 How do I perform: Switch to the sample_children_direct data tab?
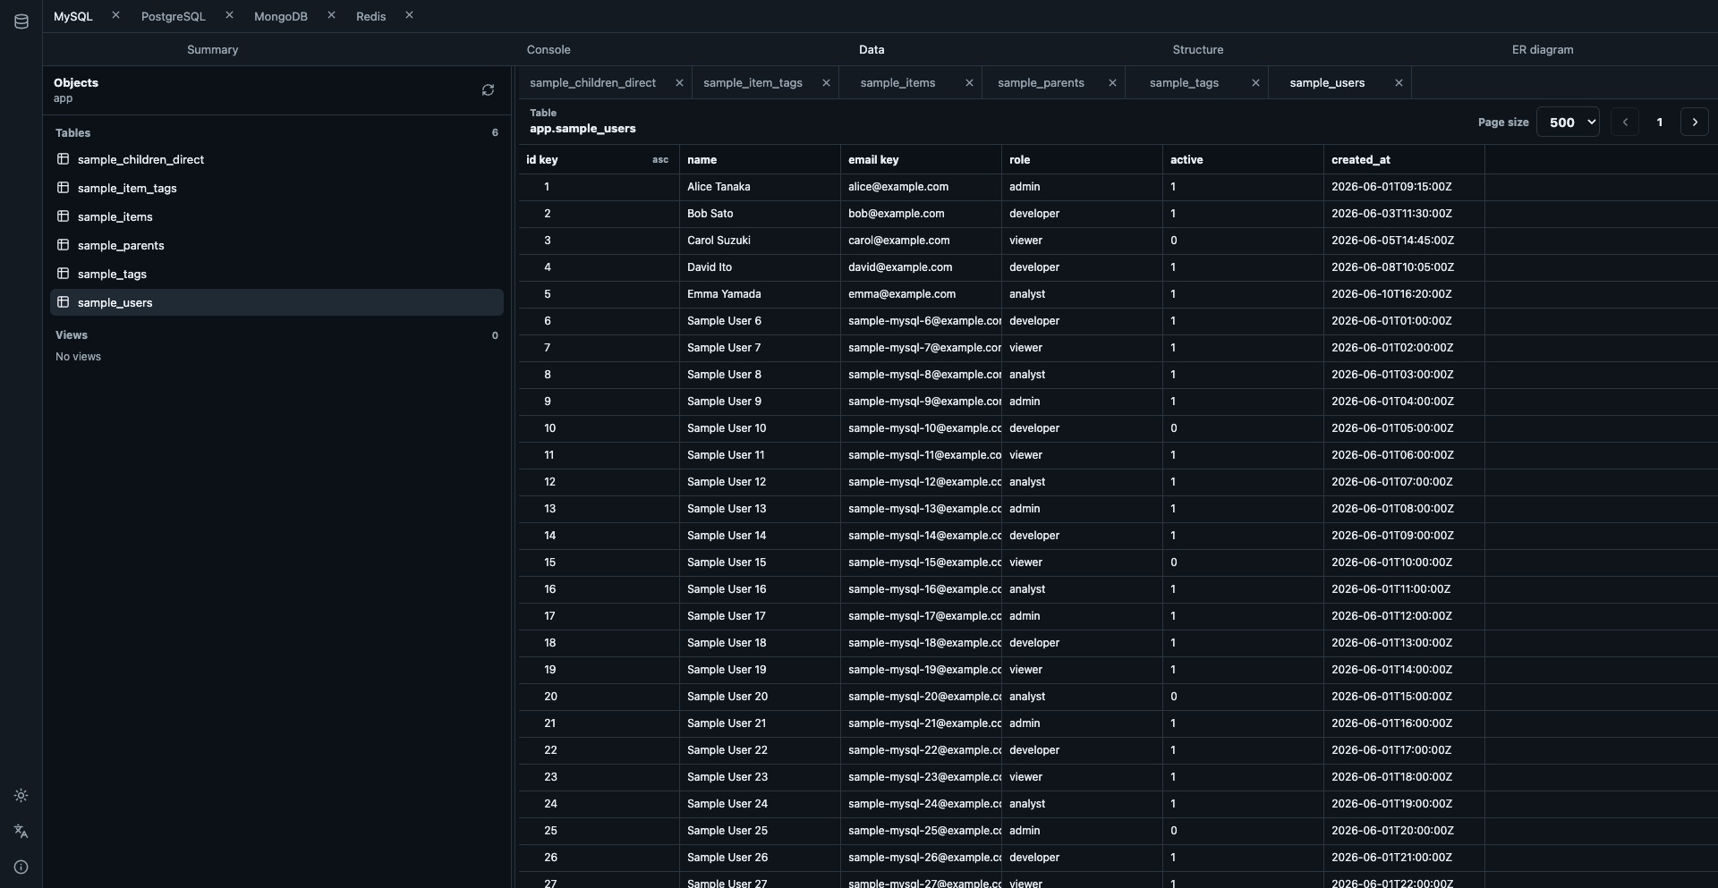(592, 83)
